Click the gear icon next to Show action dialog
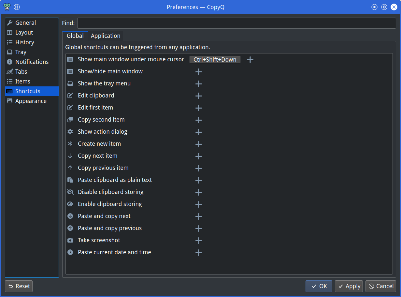This screenshot has width=401, height=297. pos(70,131)
